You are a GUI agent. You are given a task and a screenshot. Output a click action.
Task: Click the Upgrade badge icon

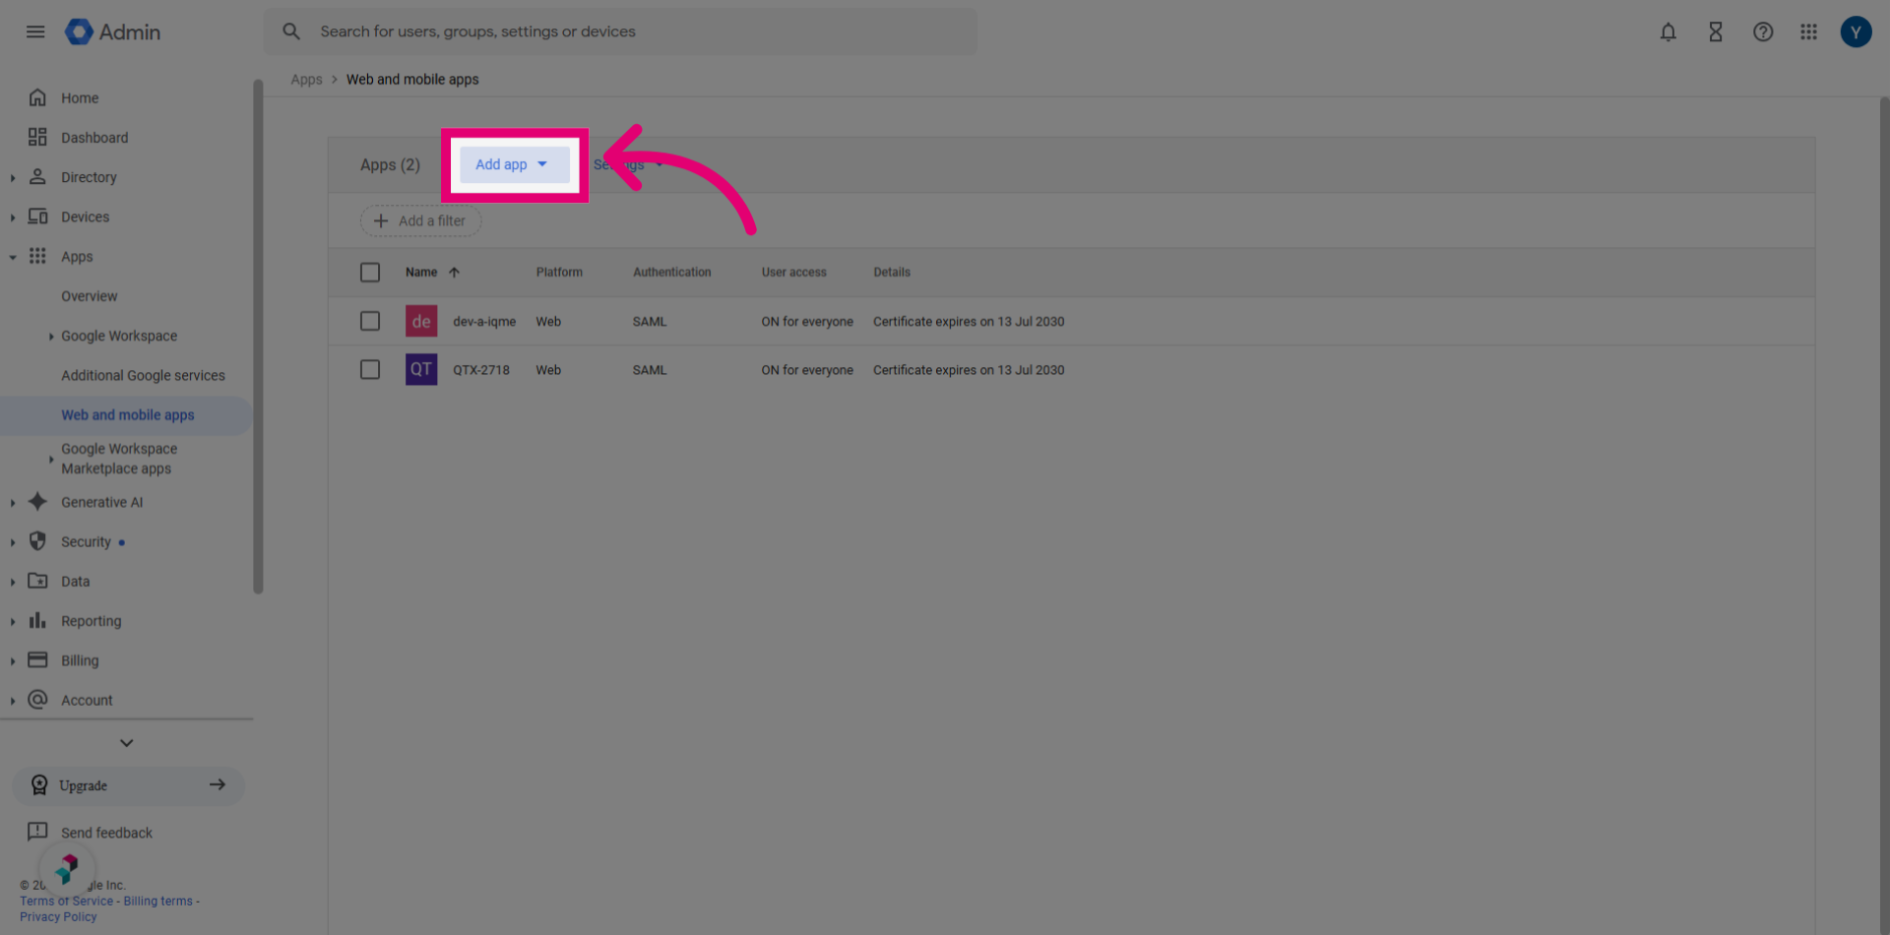[x=39, y=784]
